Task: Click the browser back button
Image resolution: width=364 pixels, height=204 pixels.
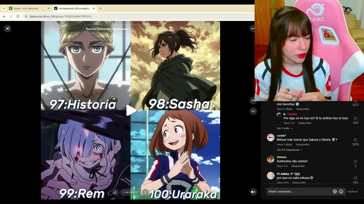Action: (x=4, y=16)
